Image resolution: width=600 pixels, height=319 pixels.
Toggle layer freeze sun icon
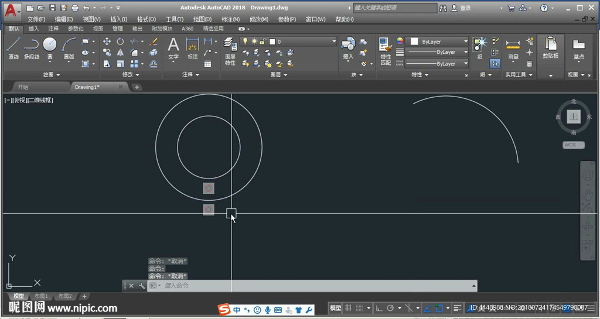click(x=254, y=41)
